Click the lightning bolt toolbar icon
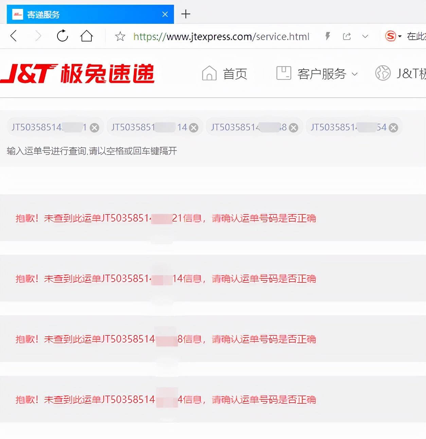 click(327, 35)
